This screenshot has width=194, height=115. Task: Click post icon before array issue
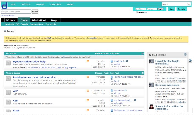(112, 91)
